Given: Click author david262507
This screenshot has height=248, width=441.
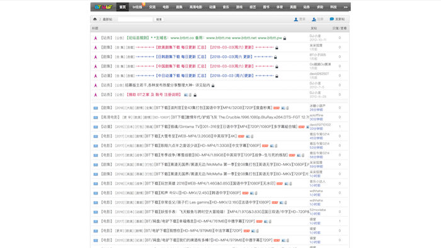Looking at the screenshot, I should point(319,74).
